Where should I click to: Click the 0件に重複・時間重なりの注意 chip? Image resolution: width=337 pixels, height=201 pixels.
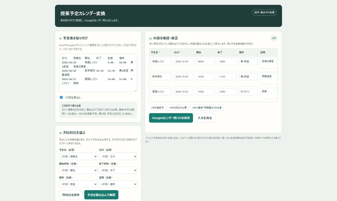207,108
